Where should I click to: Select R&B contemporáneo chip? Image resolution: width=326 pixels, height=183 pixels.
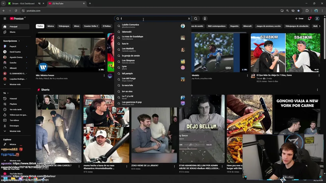(x=216, y=26)
